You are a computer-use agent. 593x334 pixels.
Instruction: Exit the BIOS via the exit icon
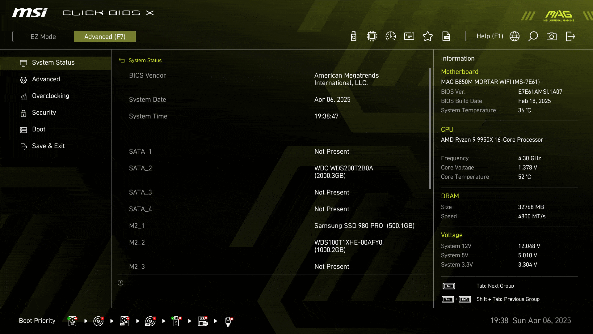tap(570, 36)
